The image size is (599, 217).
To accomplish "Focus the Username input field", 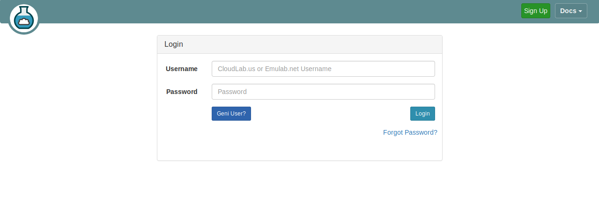I will (x=323, y=69).
